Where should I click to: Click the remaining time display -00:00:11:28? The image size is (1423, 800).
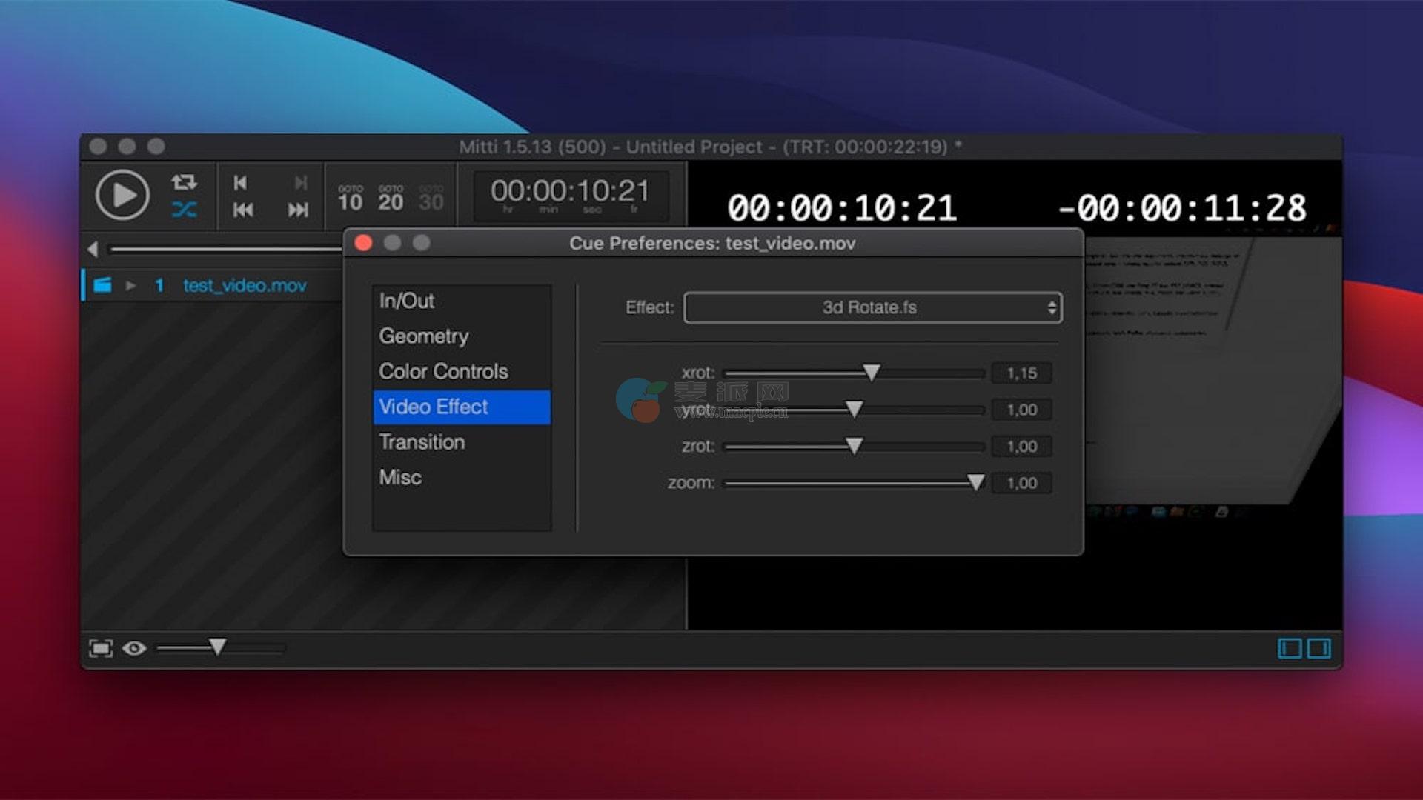pyautogui.click(x=1182, y=208)
